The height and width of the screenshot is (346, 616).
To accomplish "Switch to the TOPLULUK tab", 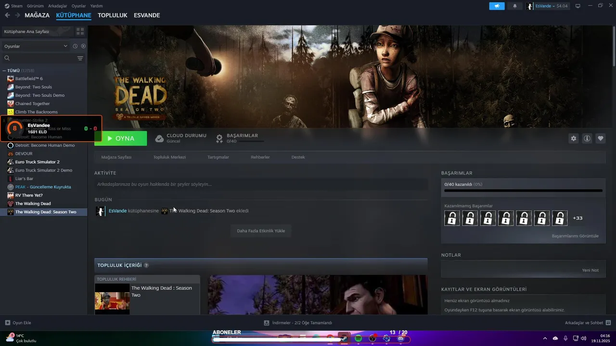I will pos(113,15).
